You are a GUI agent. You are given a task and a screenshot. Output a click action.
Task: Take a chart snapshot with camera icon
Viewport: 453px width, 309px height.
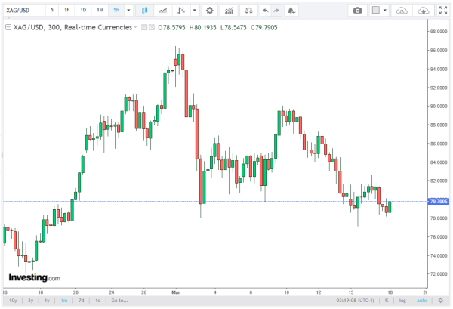[358, 11]
